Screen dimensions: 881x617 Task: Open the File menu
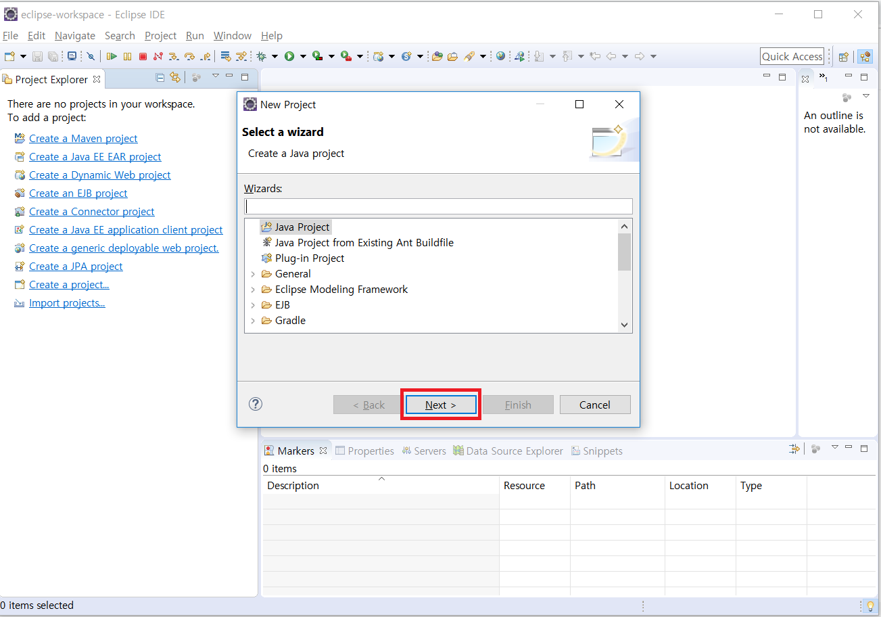pos(11,36)
